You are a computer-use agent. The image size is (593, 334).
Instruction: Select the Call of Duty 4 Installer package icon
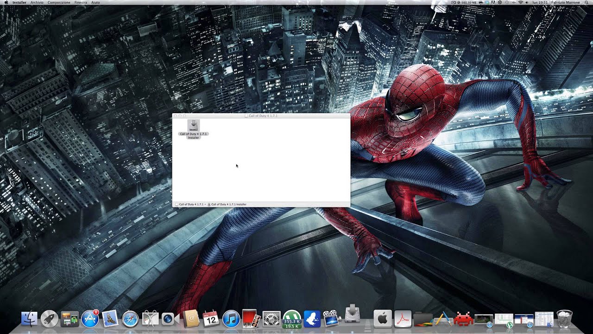pos(194,125)
